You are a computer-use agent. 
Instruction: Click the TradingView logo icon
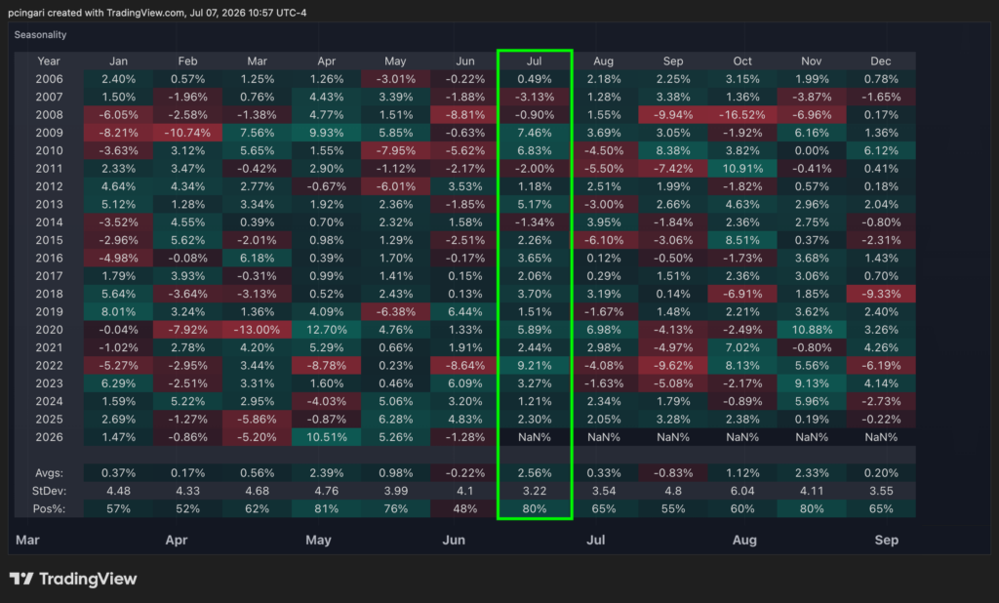pos(21,579)
